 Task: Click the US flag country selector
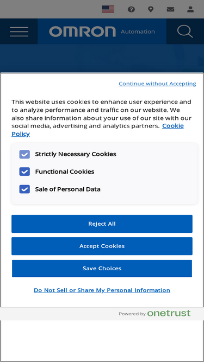tap(108, 9)
